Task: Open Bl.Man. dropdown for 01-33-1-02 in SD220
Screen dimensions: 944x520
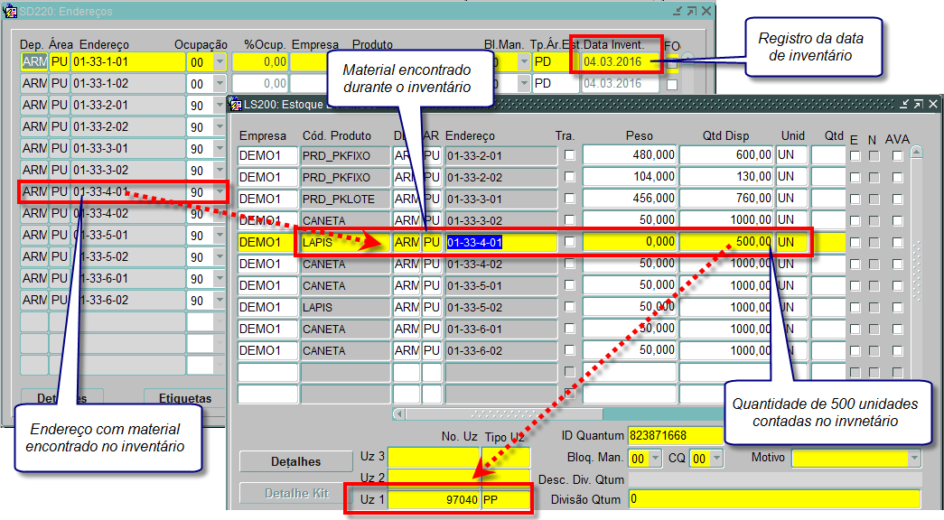Action: click(x=524, y=84)
